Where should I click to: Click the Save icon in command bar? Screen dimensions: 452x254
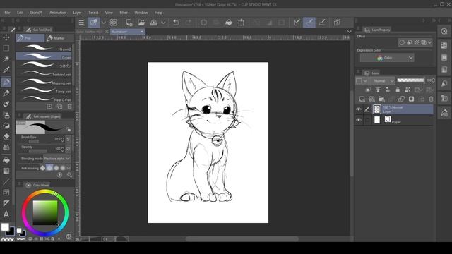pos(154,23)
